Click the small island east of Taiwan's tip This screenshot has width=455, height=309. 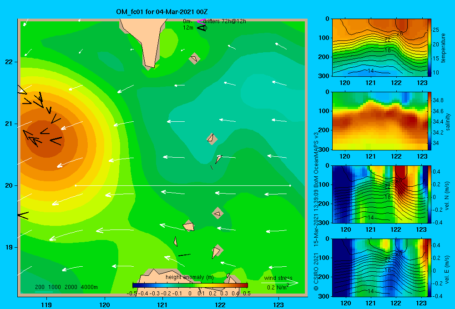click(194, 59)
